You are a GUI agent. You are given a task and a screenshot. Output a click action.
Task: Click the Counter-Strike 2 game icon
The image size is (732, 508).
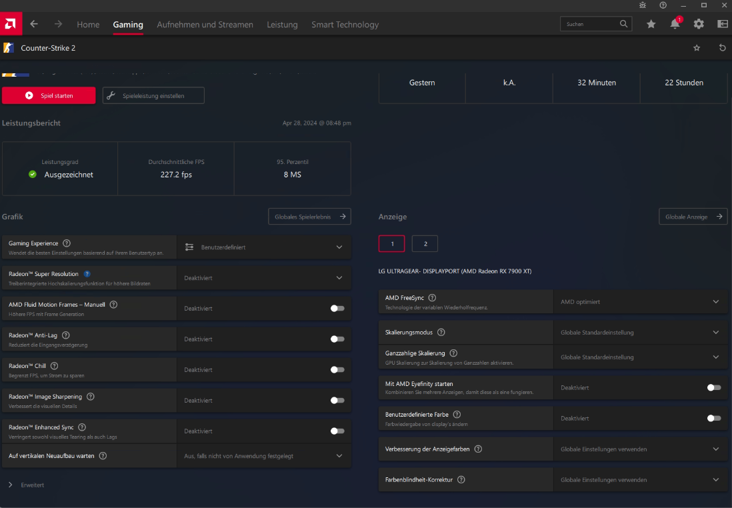(9, 47)
